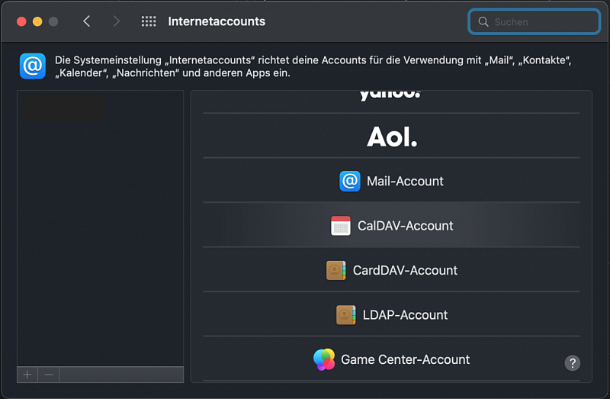The height and width of the screenshot is (399, 610).
Task: Remove account with the minus button
Action: (49, 375)
